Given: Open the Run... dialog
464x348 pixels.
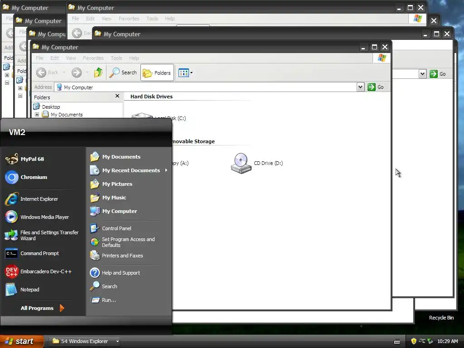Looking at the screenshot, I should click(x=103, y=300).
